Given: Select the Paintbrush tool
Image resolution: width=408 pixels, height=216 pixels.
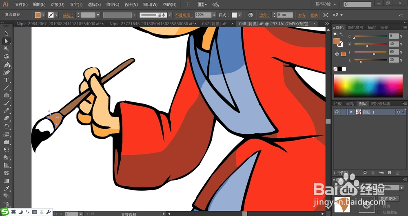Looking at the screenshot, I should click(x=7, y=103).
